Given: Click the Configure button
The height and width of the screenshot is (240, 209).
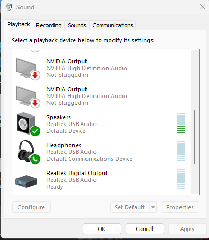Looking at the screenshot, I should [x=31, y=207].
